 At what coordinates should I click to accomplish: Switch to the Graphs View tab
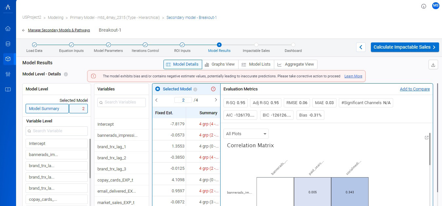[x=220, y=64]
